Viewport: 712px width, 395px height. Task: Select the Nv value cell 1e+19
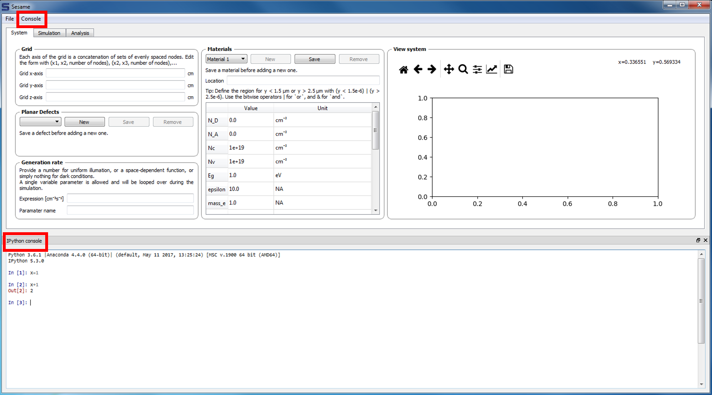tap(251, 161)
